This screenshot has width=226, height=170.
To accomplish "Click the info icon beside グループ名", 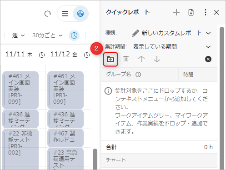I will pos(138,75).
